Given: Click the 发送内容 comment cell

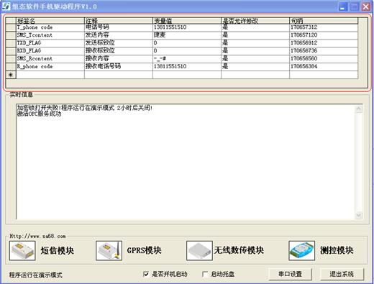Looking at the screenshot, I should [119, 35].
